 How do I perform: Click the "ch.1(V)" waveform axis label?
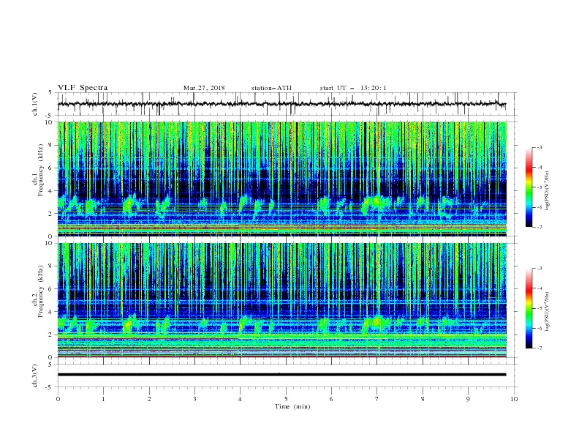[35, 104]
